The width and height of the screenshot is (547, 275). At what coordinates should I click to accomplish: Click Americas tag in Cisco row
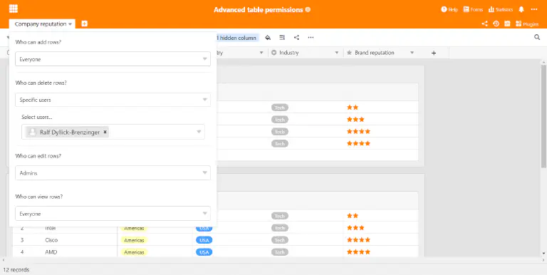(x=134, y=240)
